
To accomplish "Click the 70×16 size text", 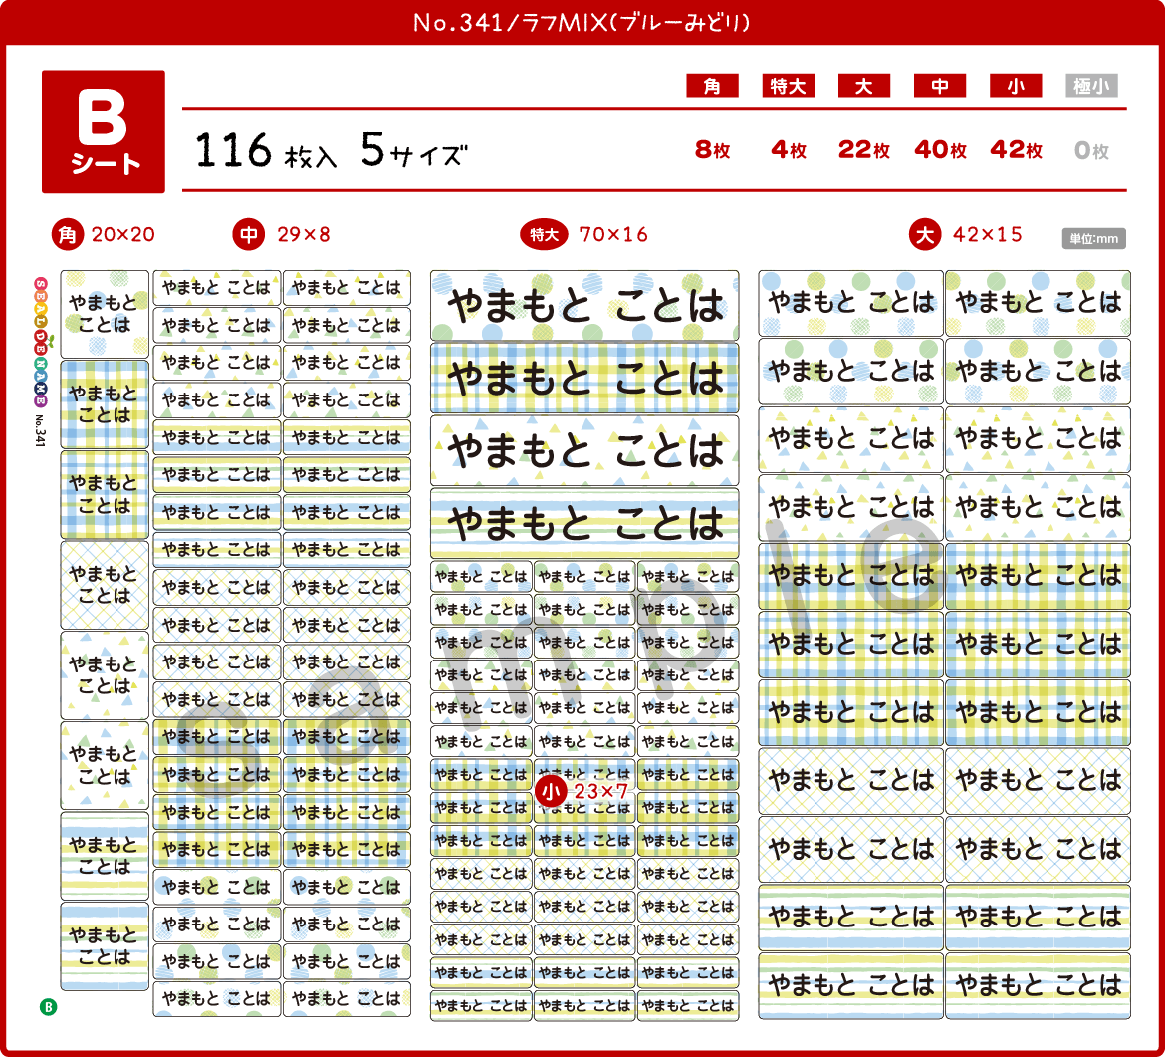I will [x=613, y=235].
